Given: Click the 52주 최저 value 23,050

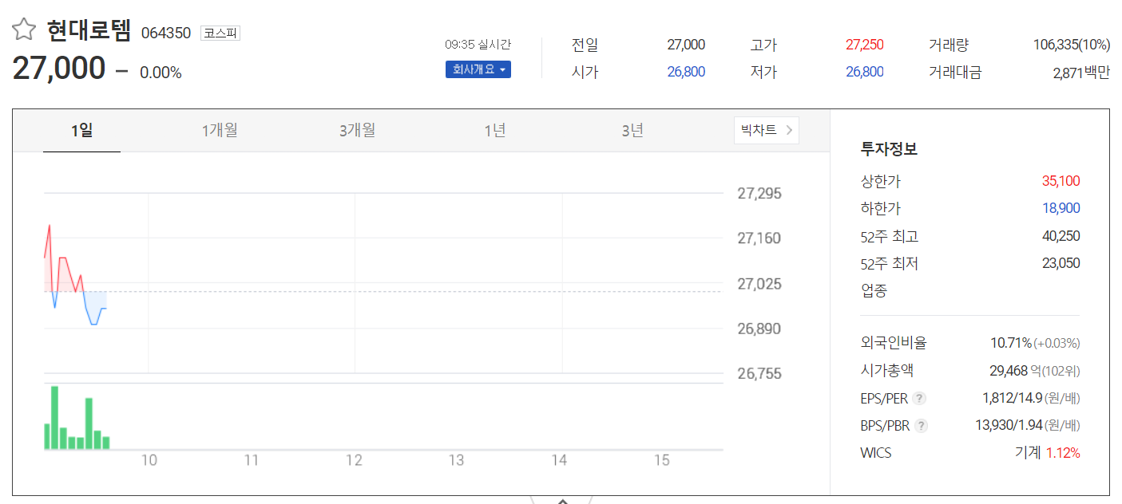Looking at the screenshot, I should 1061,263.
